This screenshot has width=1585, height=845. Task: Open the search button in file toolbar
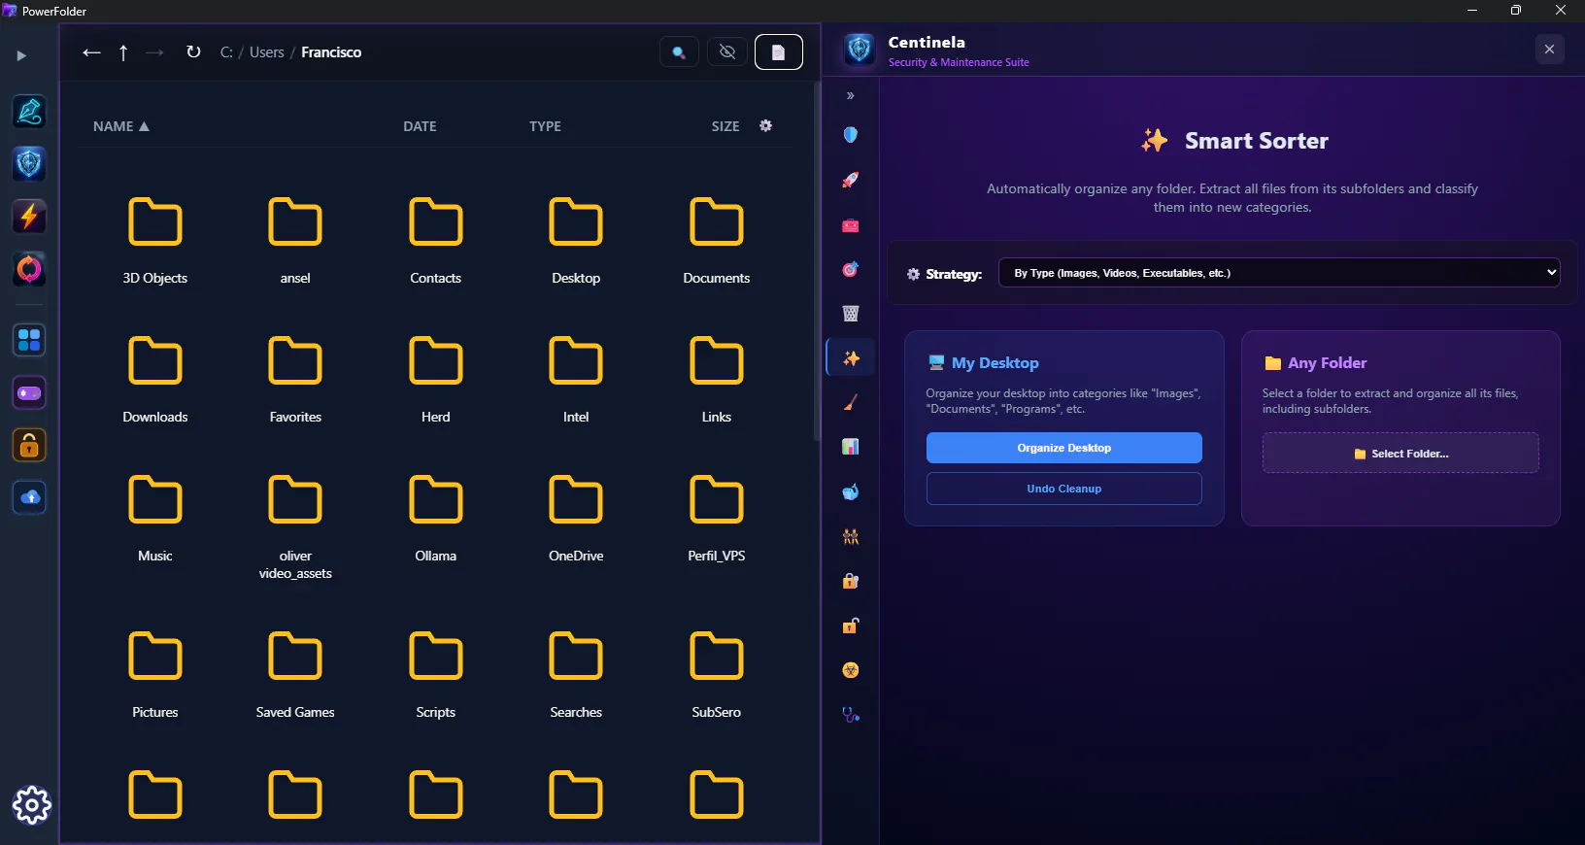click(679, 52)
